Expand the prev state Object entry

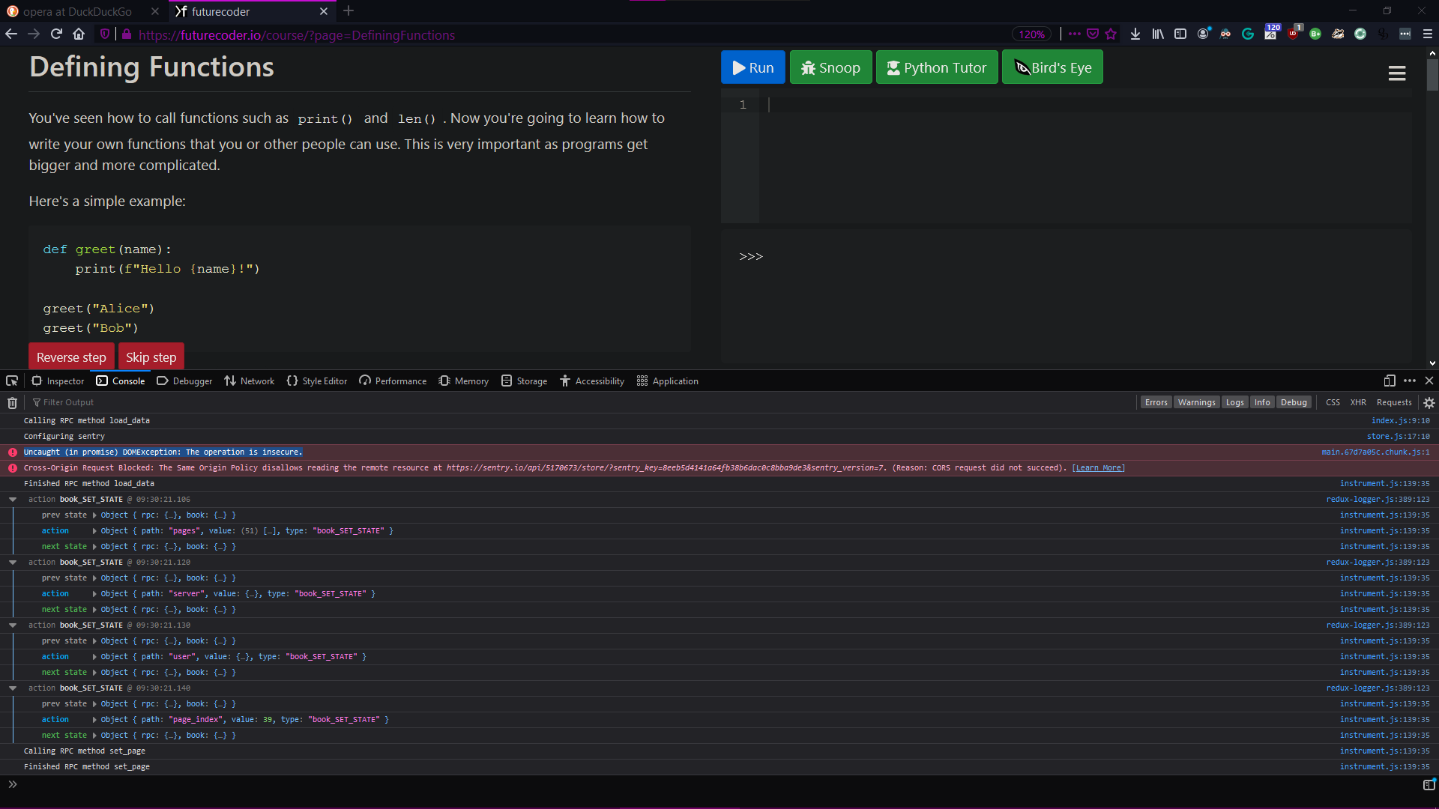[x=94, y=515]
